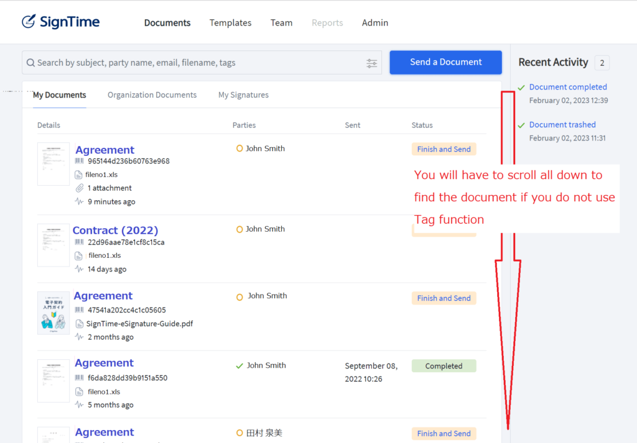Click activity icon beside 5 months ago
637x443 pixels.
point(79,404)
